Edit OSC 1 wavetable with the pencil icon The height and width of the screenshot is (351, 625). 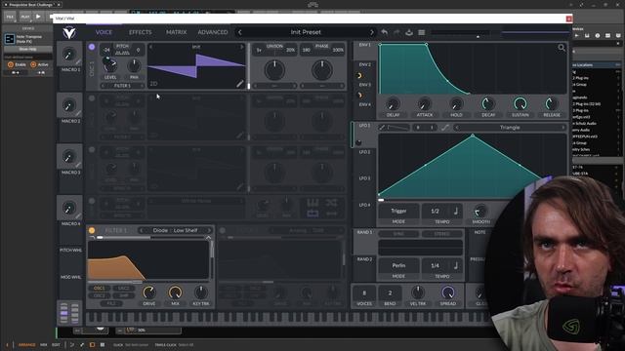click(x=239, y=83)
